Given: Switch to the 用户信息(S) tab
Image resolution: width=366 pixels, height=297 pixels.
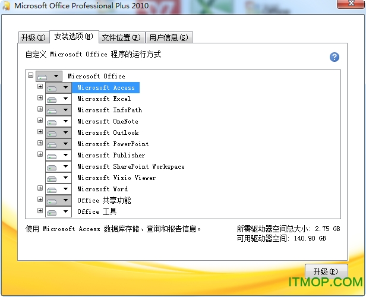Looking at the screenshot, I should 169,37.
